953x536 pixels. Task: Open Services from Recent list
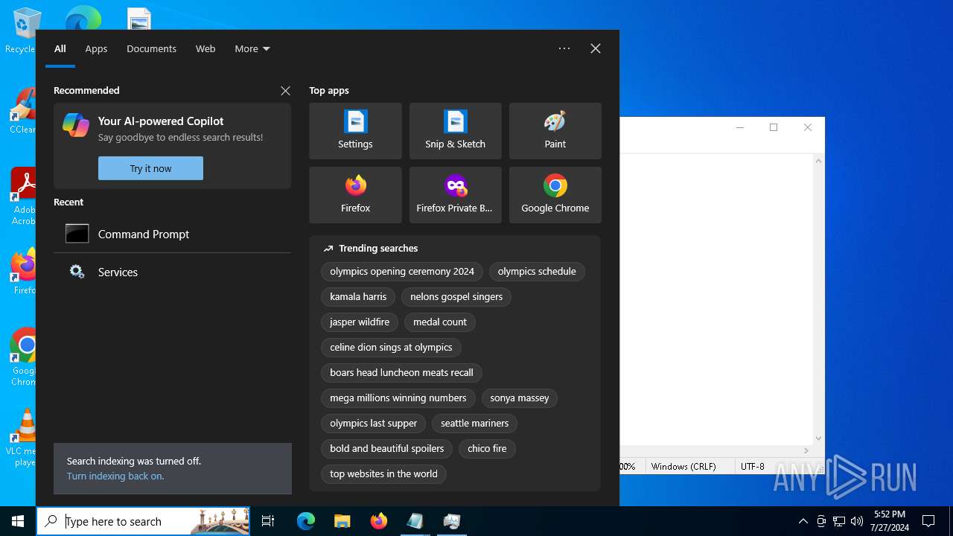point(172,272)
